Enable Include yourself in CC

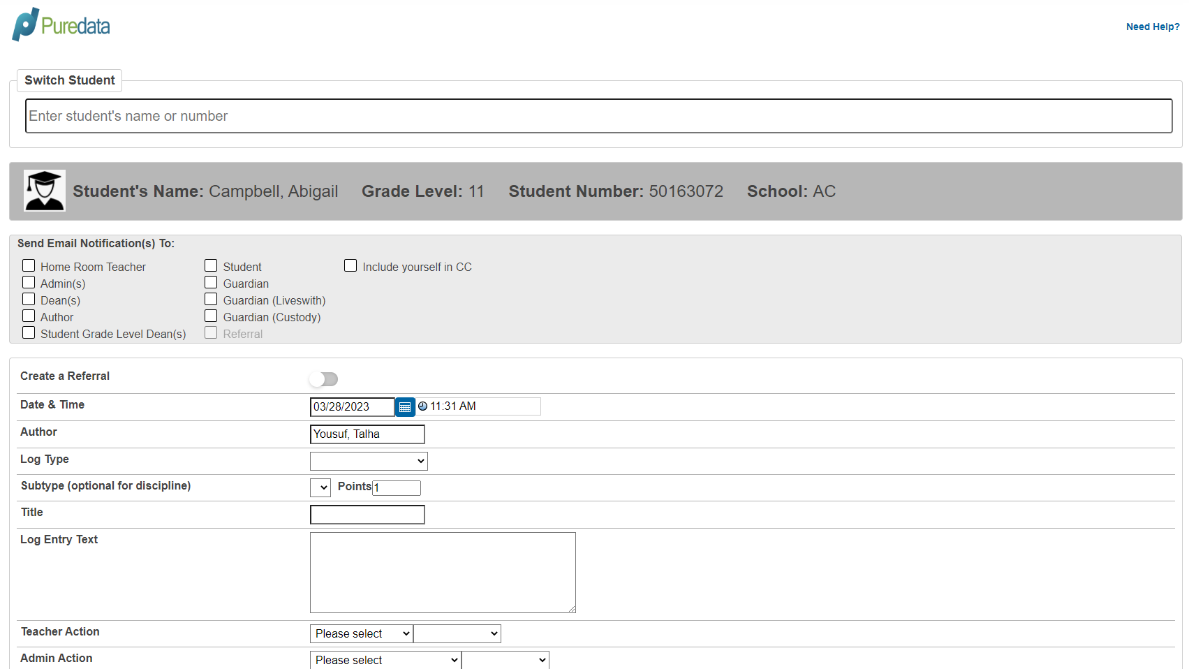350,265
